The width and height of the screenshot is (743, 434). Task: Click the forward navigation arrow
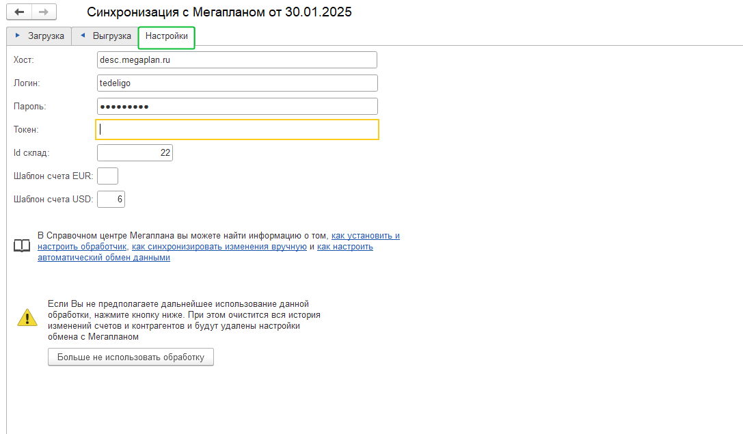pos(44,12)
